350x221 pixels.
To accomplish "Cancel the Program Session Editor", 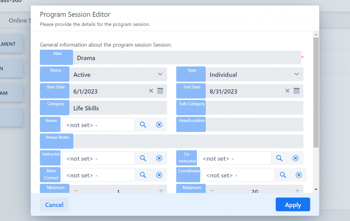I will tap(54, 205).
